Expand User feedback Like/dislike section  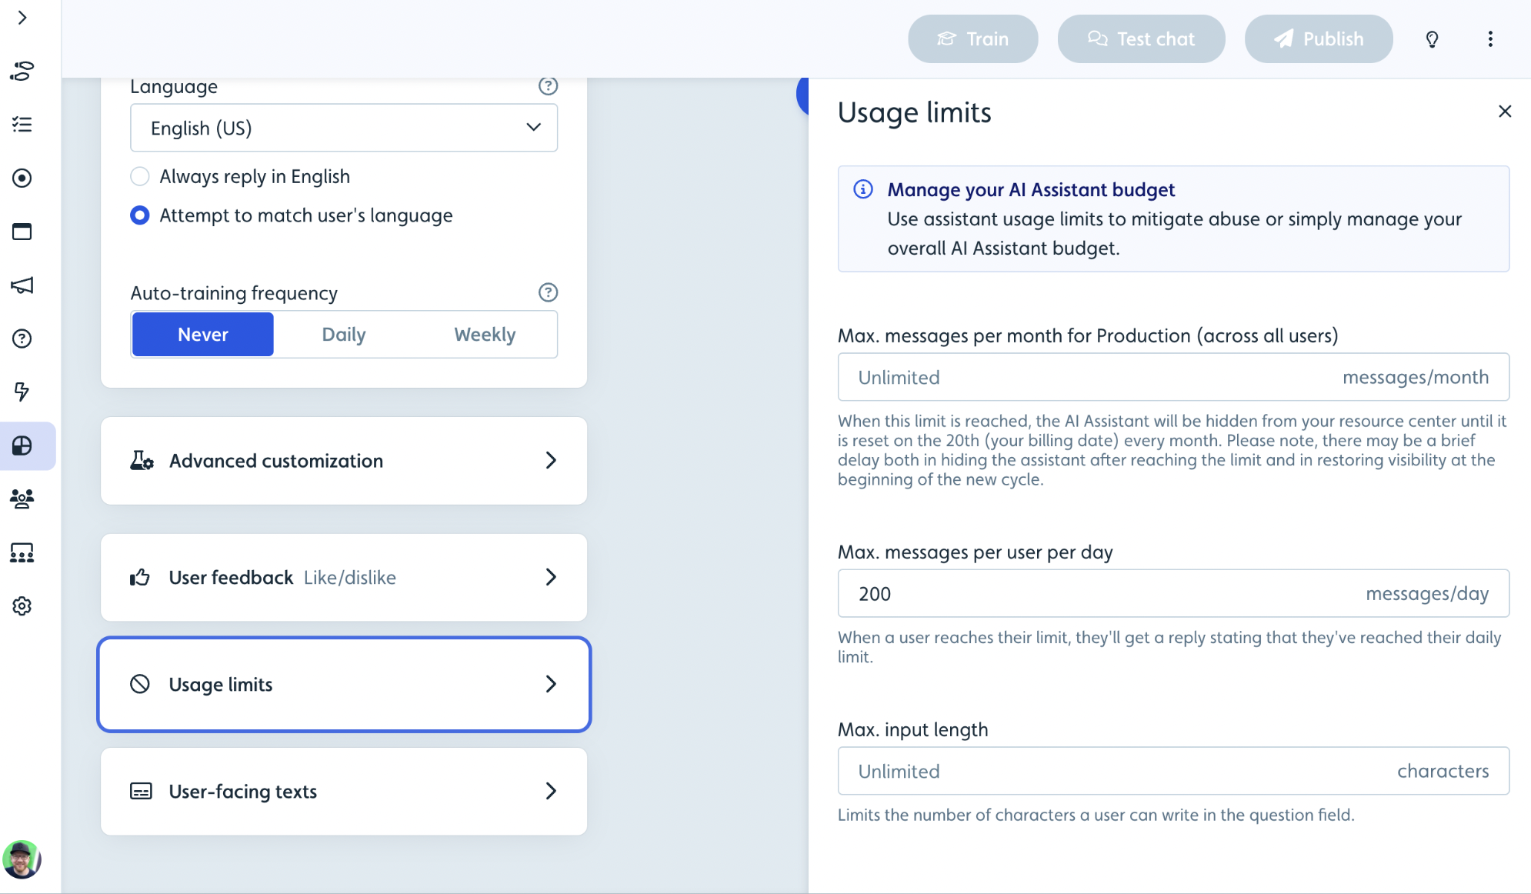click(344, 578)
